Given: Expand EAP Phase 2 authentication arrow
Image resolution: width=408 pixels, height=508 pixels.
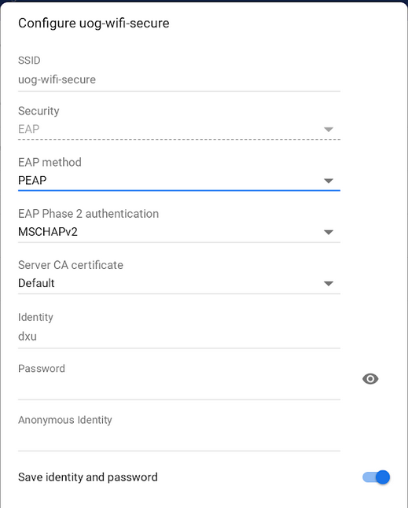Looking at the screenshot, I should 329,232.
